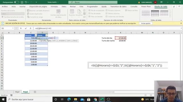Click Cambiar tamaño de la tabla
The width and height of the screenshot is (183, 102).
13,17
